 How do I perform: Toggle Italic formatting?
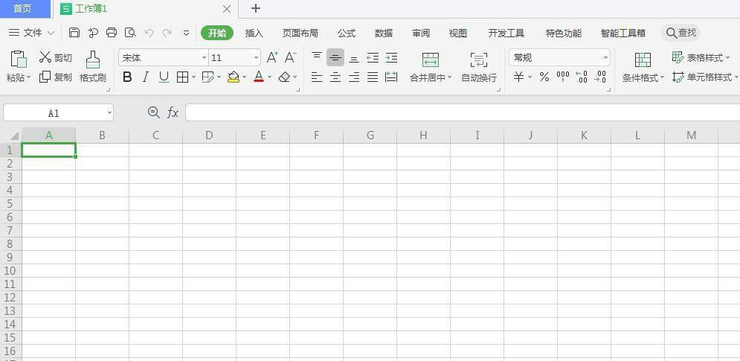[x=146, y=77]
